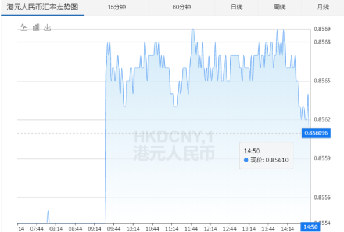Click the 14:50 time in the tooltip
This screenshot has width=344, height=232.
252,151
